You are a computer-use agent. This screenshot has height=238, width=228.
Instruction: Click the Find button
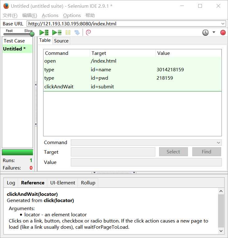tap(207, 152)
